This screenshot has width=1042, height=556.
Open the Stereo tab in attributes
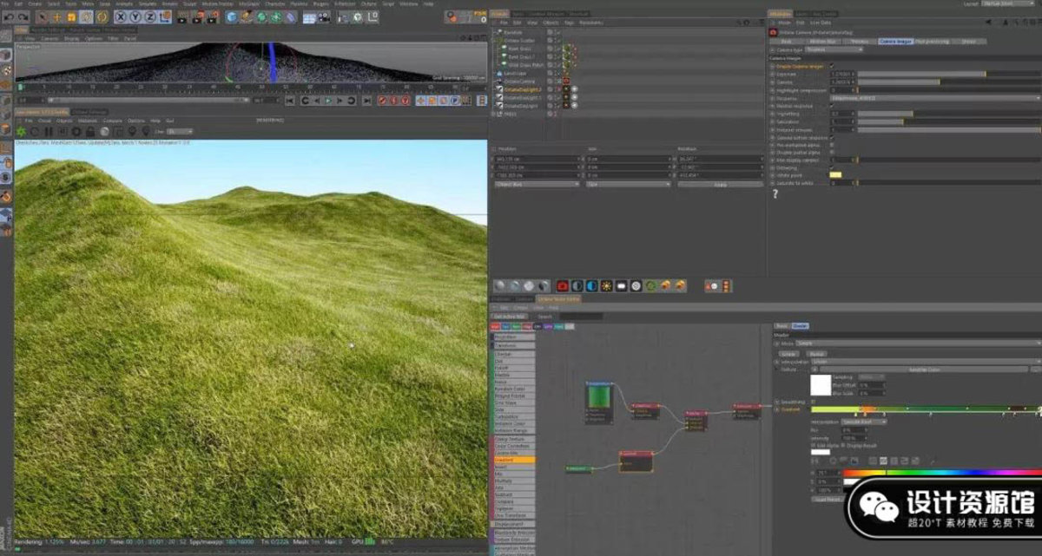tap(968, 41)
